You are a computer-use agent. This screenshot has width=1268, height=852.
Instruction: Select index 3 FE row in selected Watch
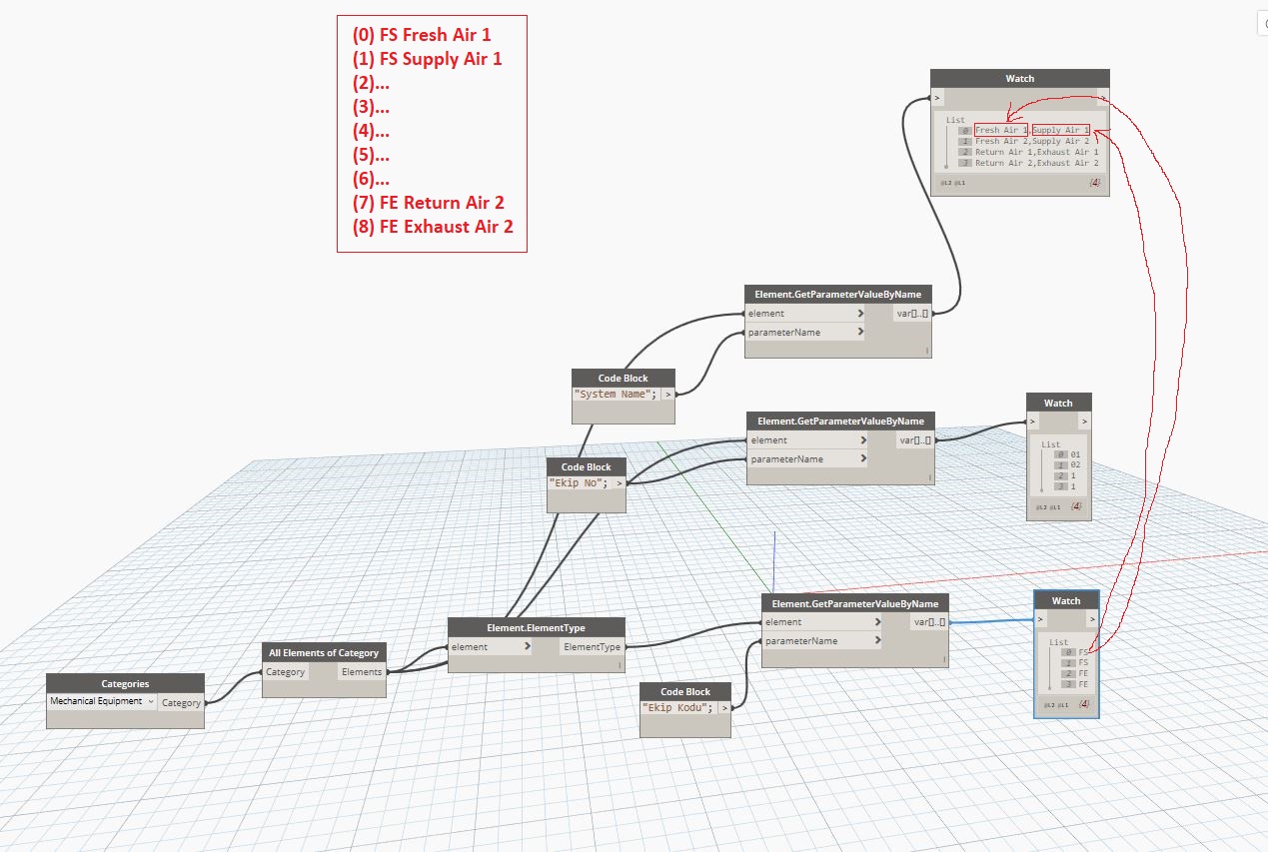click(1075, 684)
